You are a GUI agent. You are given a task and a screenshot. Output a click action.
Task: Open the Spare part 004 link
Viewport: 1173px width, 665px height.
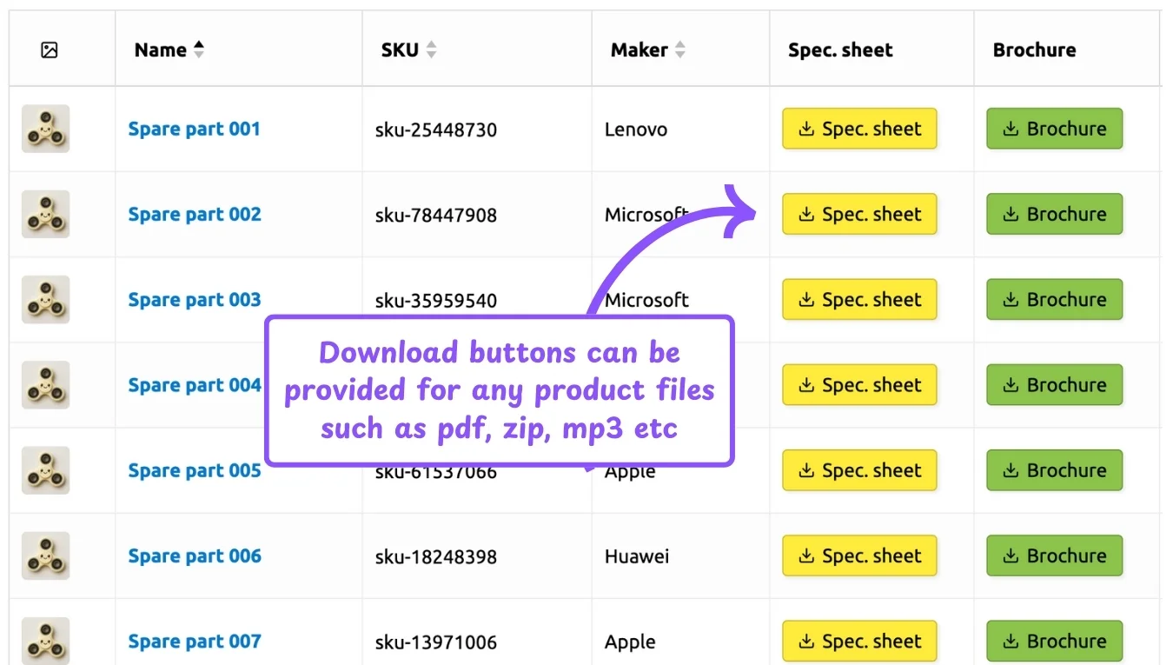pyautogui.click(x=195, y=385)
